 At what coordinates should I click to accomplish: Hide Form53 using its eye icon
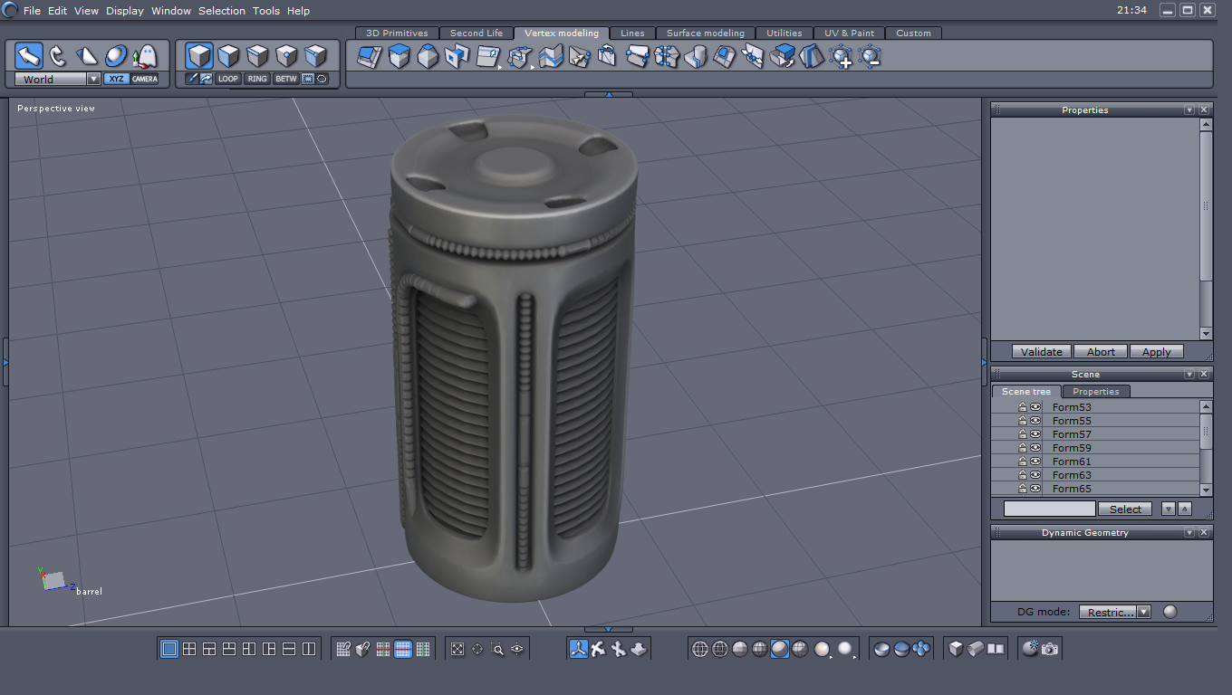1035,407
